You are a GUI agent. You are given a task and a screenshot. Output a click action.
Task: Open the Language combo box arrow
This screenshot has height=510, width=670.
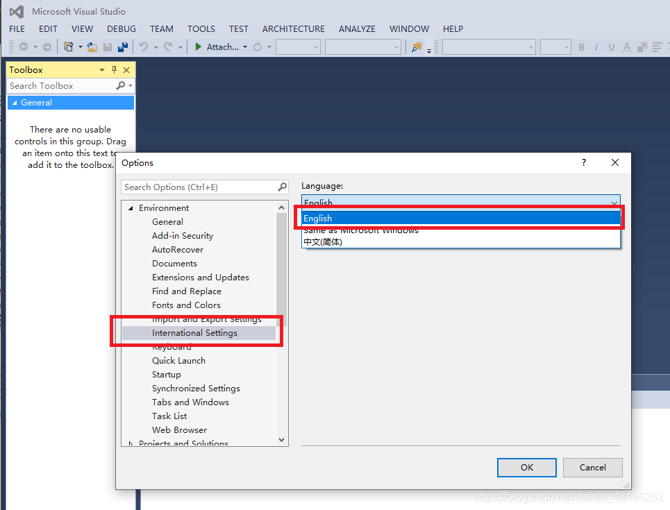614,203
